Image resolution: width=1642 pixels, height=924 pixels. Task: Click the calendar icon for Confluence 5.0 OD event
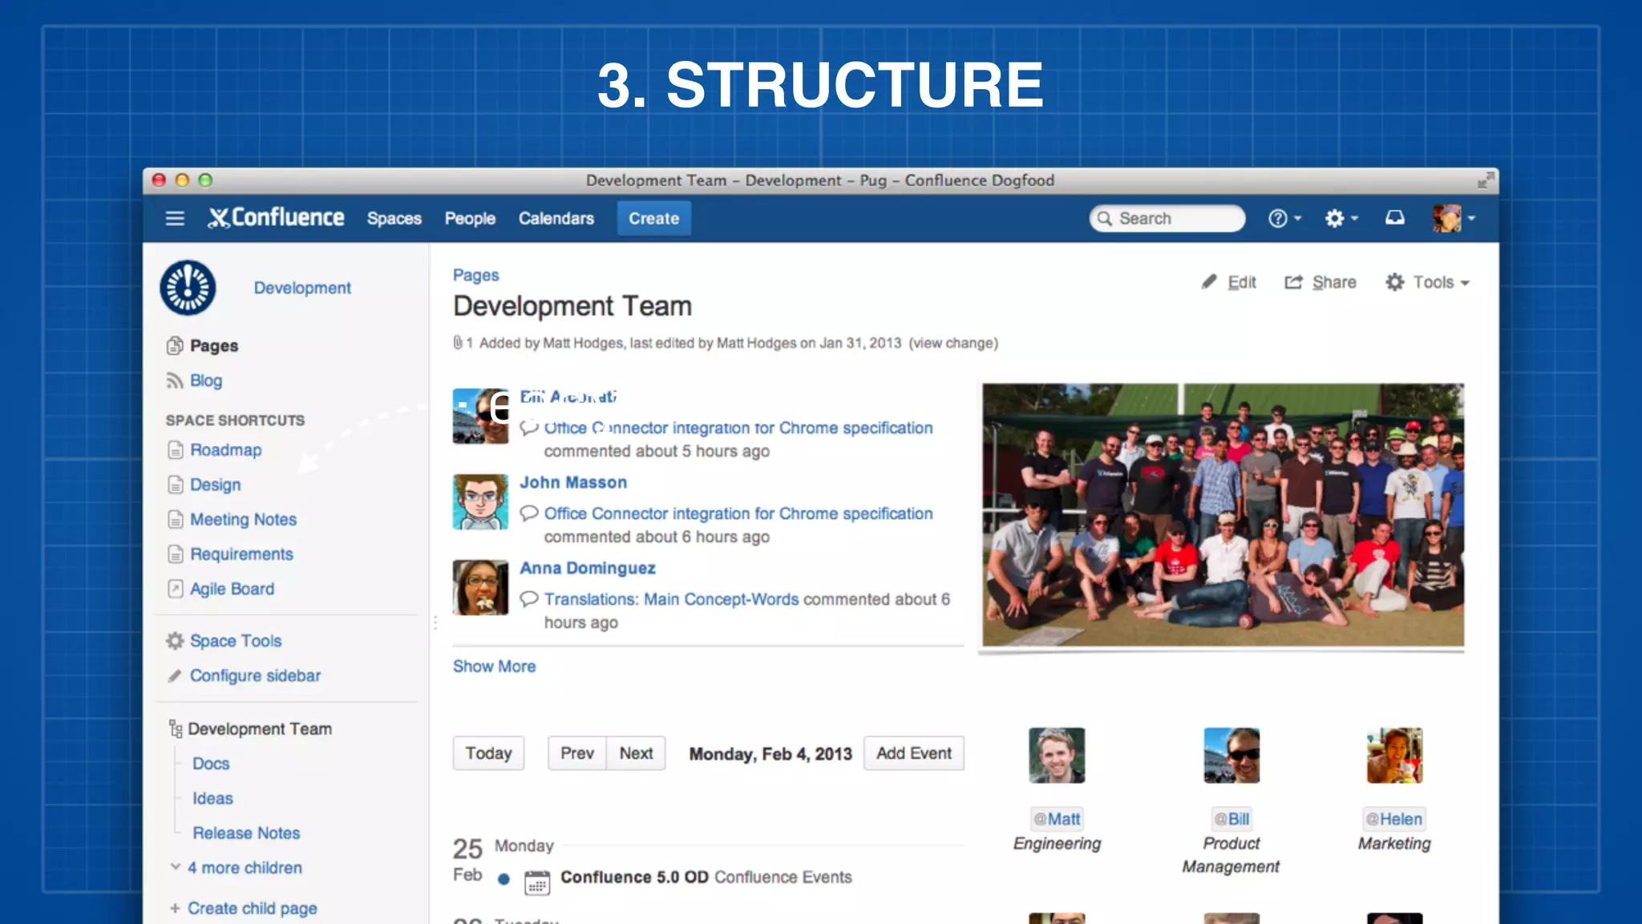pyautogui.click(x=537, y=882)
